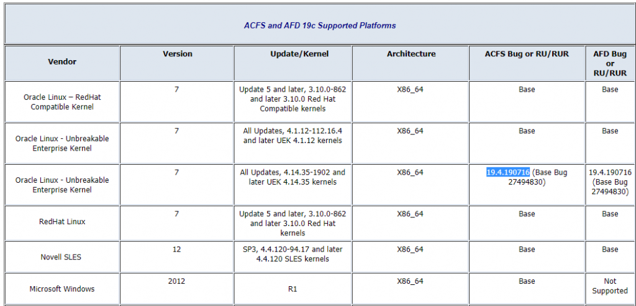The height and width of the screenshot is (306, 636).
Task: Select 'Oracle Linux – RedHat Compatible Kernel' vendor cell
Action: pos(62,102)
